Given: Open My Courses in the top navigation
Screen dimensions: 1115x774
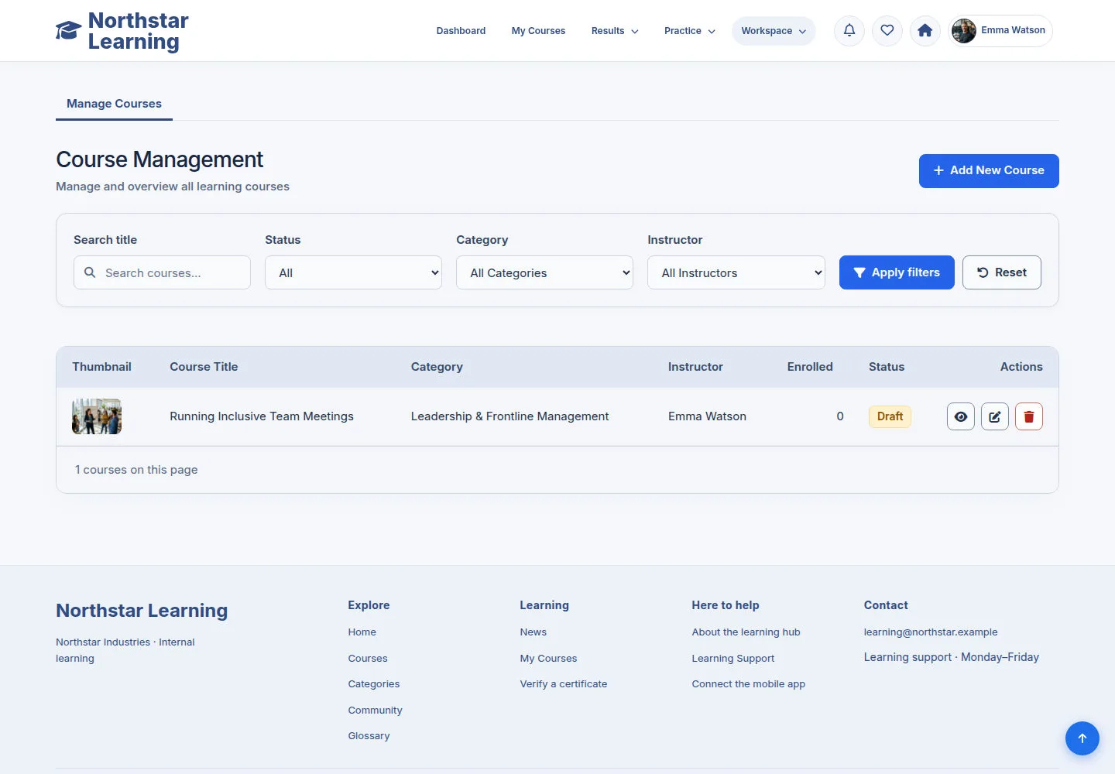Looking at the screenshot, I should (538, 31).
